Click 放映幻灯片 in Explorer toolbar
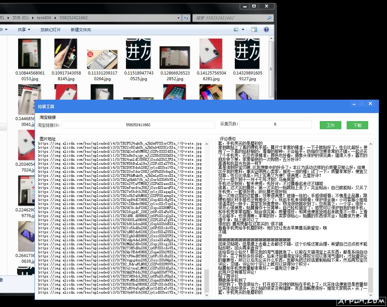 coord(51,30)
